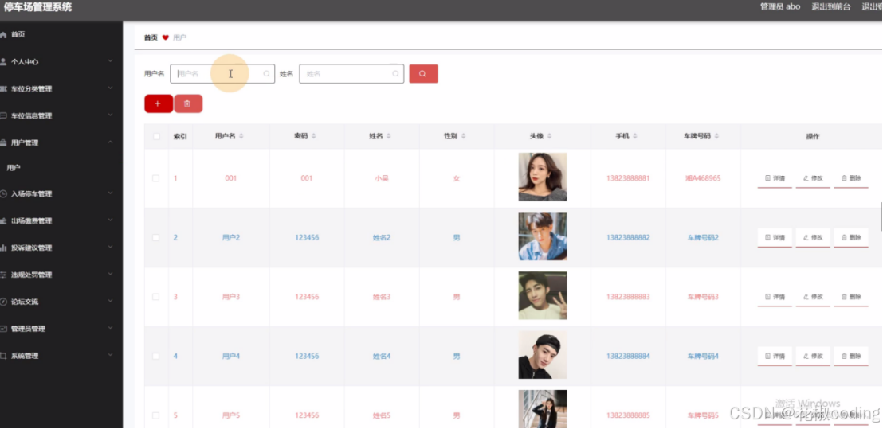
Task: Click the avatar thumbnail of 姓名2
Action: (542, 236)
